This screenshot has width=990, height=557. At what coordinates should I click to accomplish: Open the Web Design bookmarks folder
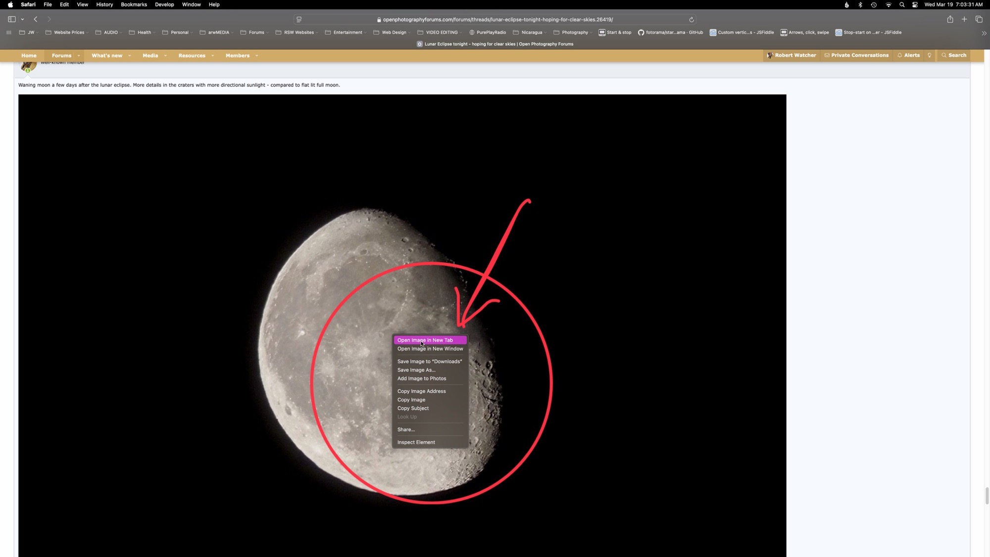pos(392,33)
